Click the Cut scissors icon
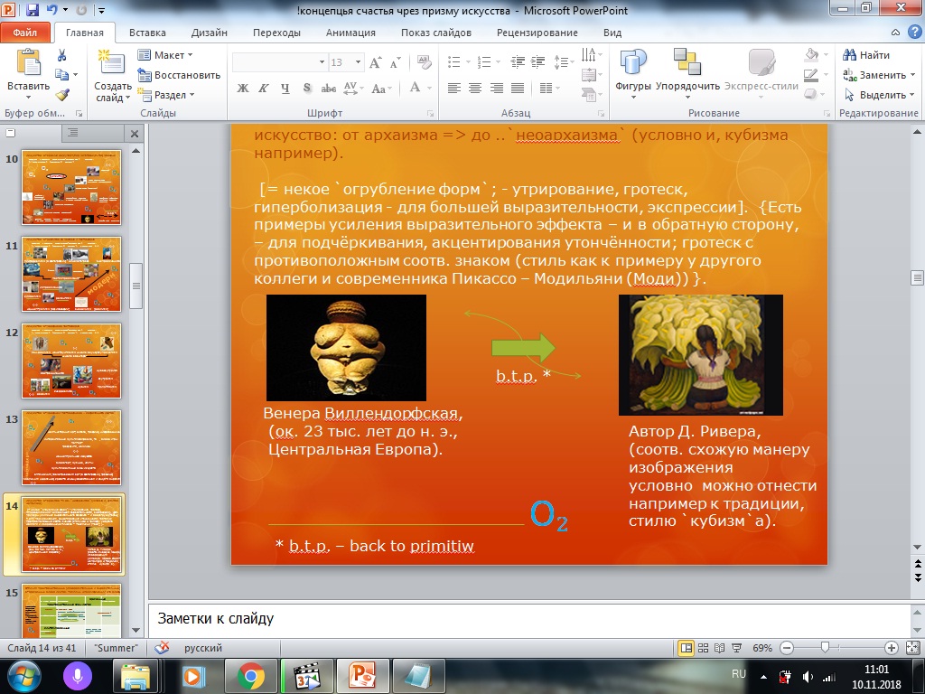Viewport: 925px width, 694px height. click(62, 55)
